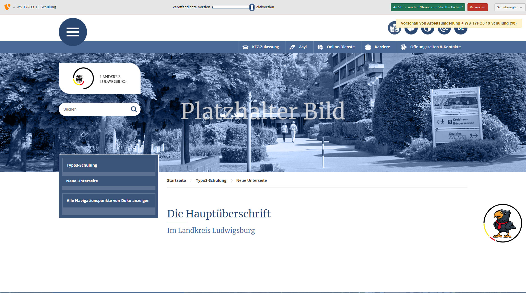This screenshot has width=526, height=293.
Task: Select Online-Dienste menu item
Action: pos(336,47)
